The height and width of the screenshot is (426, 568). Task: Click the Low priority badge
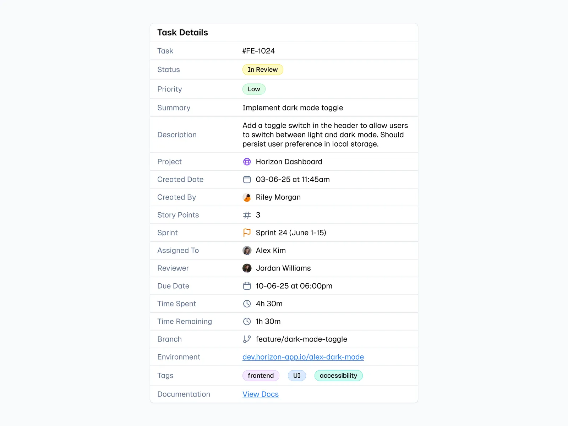pos(254,89)
